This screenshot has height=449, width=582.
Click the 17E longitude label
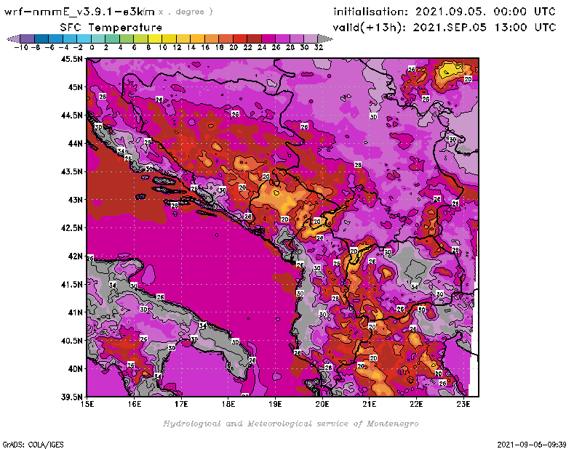tap(181, 404)
